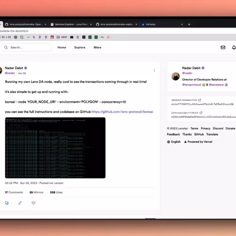Viewport: 236px width, 236px height.
Task: Open the Thanks footer link
Action: click(x=187, y=135)
